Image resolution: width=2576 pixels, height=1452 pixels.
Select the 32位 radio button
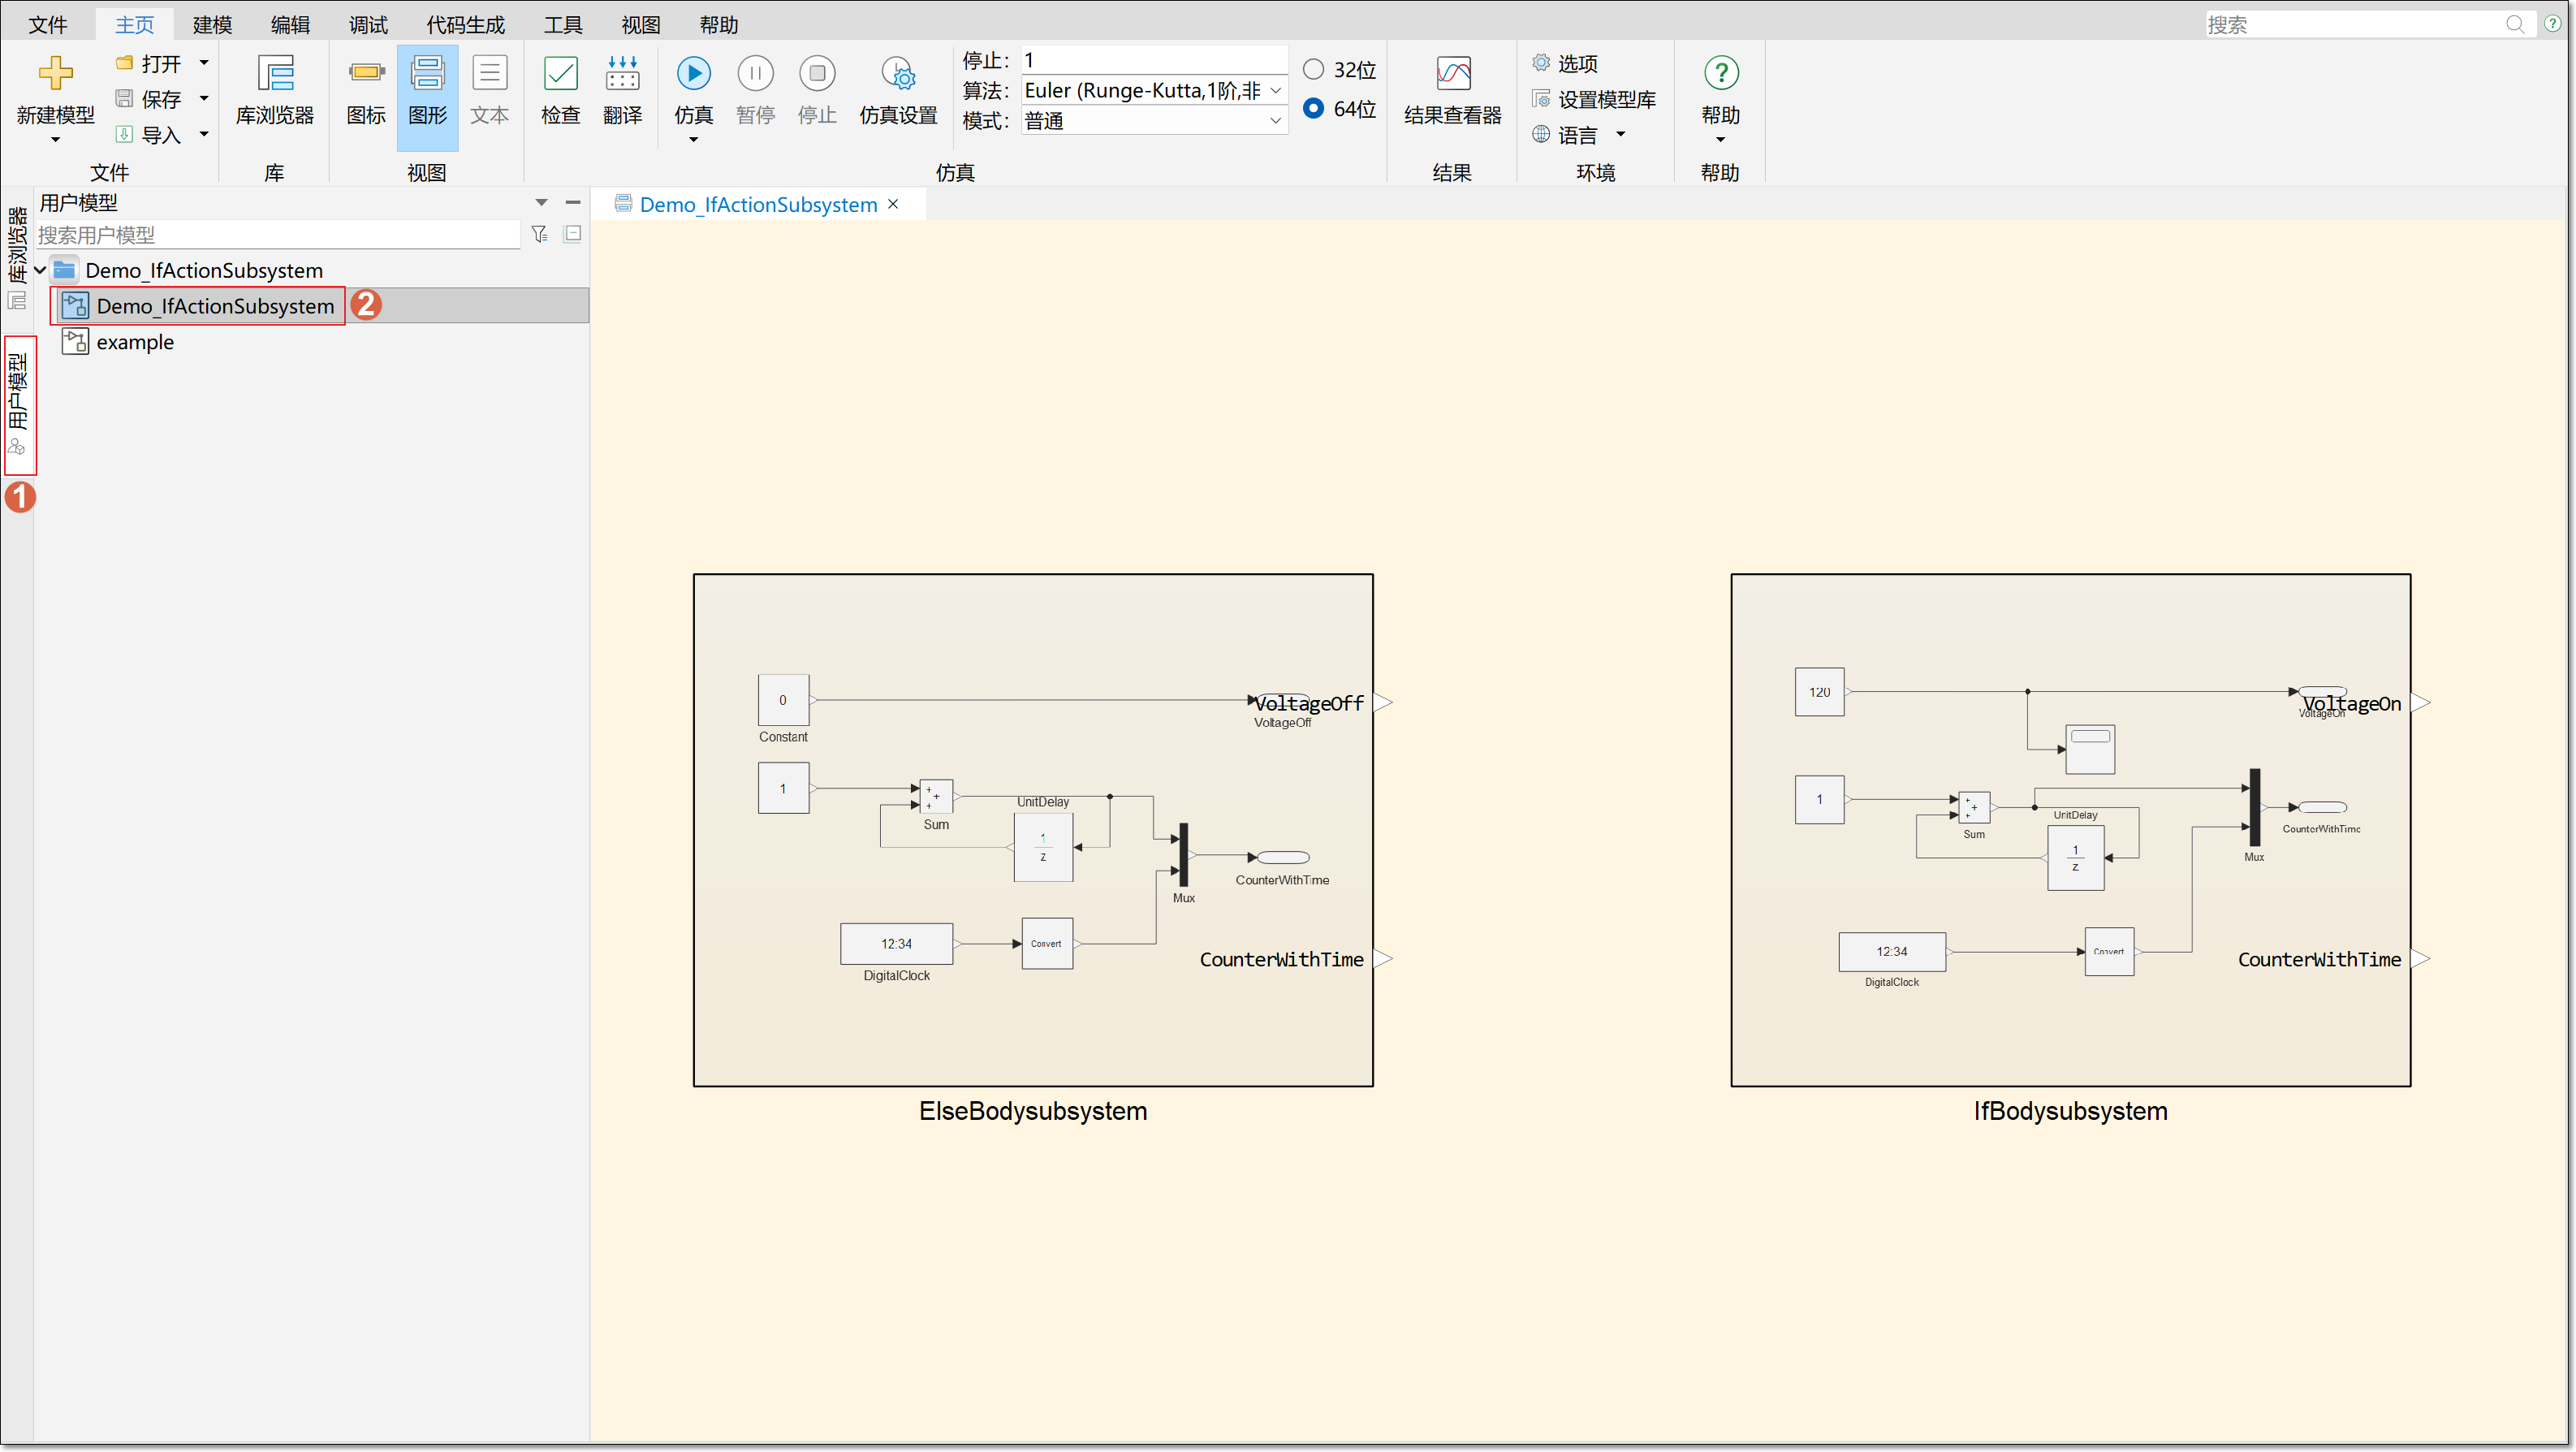(x=1313, y=69)
